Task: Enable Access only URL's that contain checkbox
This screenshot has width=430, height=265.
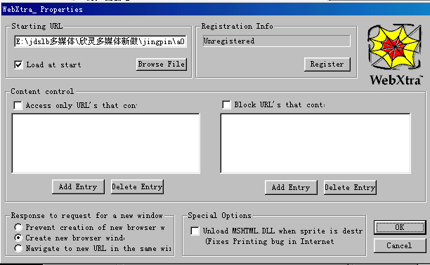Action: click(18, 105)
